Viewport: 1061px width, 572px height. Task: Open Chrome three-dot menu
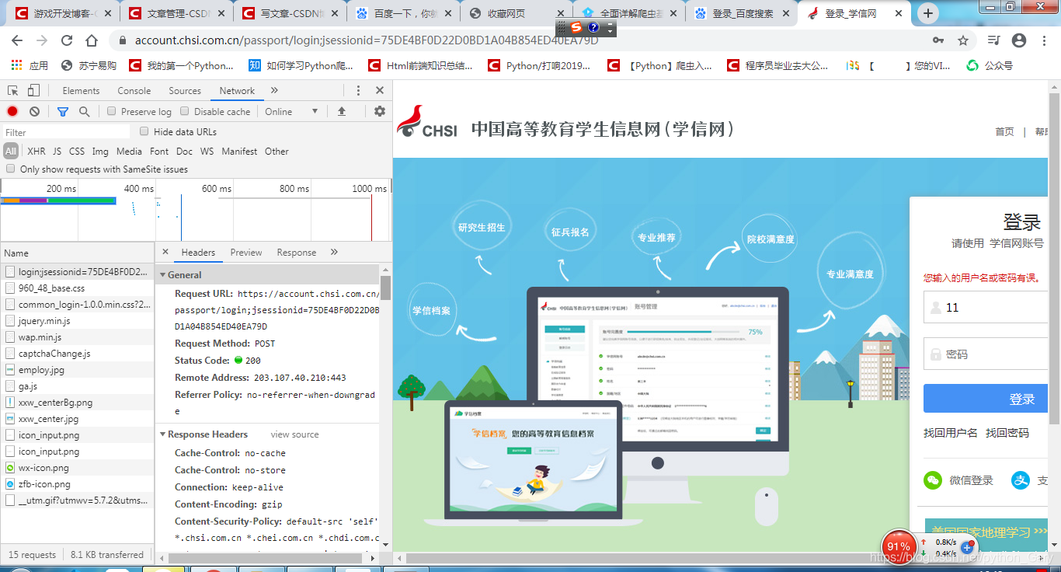click(1044, 40)
